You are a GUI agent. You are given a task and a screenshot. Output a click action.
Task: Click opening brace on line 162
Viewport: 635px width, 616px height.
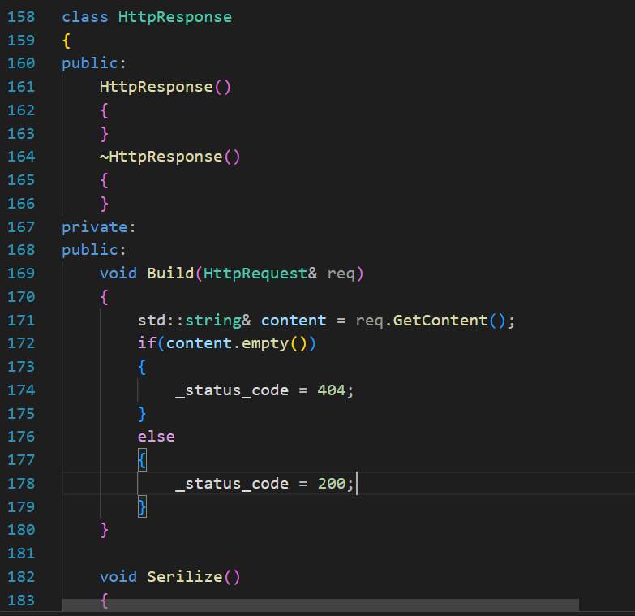pyautogui.click(x=104, y=110)
